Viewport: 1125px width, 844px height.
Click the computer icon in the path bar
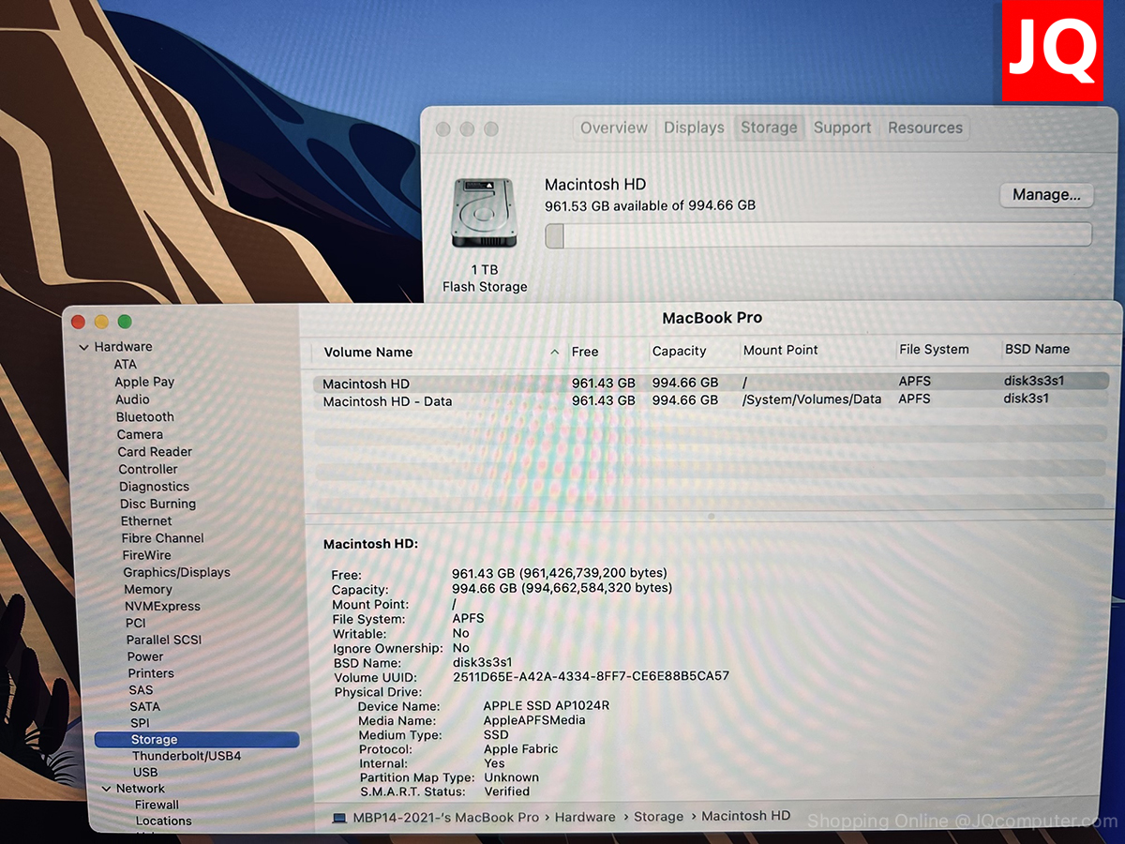(339, 818)
